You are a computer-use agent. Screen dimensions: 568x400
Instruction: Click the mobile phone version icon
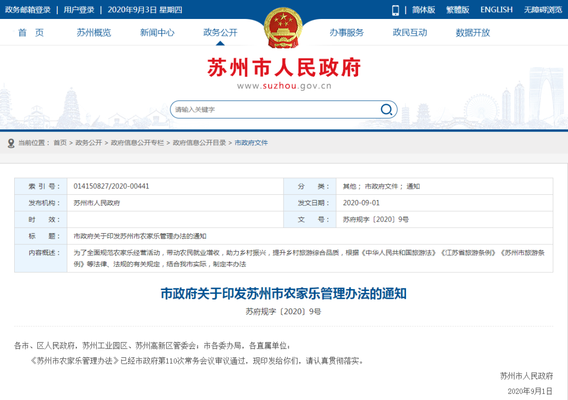[395, 10]
